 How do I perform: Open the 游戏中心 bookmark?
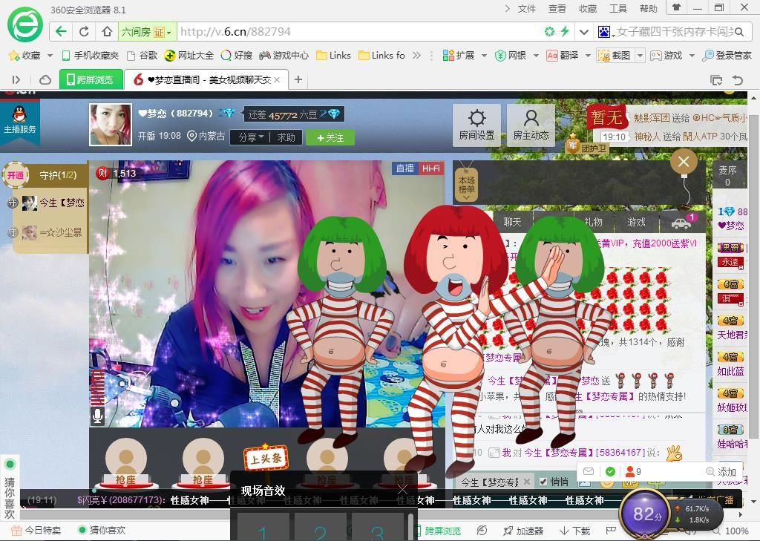284,56
